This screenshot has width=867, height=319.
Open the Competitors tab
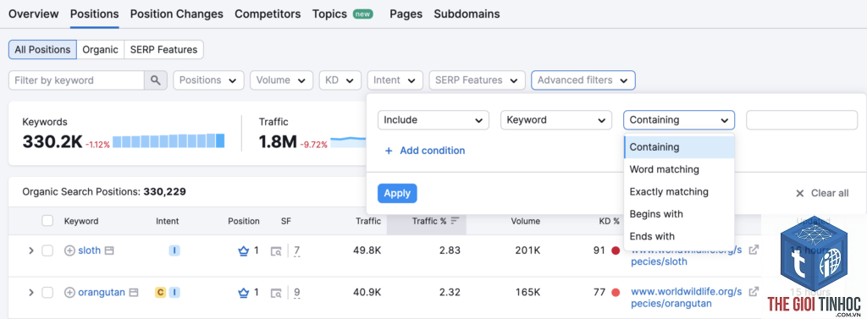click(x=268, y=14)
